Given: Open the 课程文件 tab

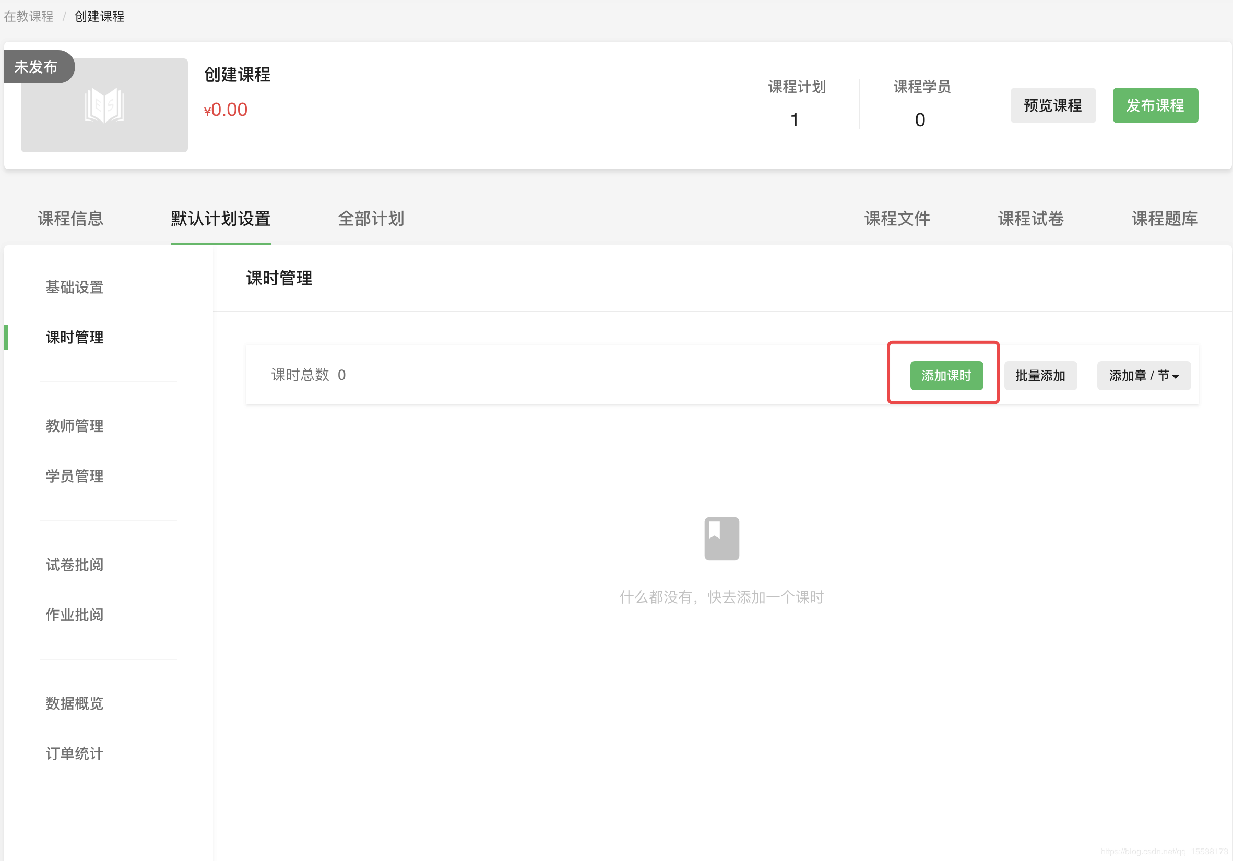Looking at the screenshot, I should point(897,219).
